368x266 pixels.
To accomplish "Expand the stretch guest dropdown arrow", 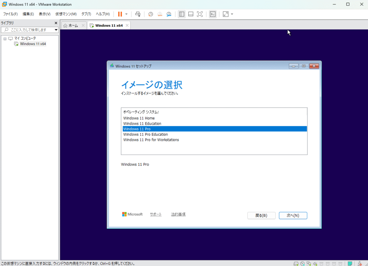I will point(232,14).
